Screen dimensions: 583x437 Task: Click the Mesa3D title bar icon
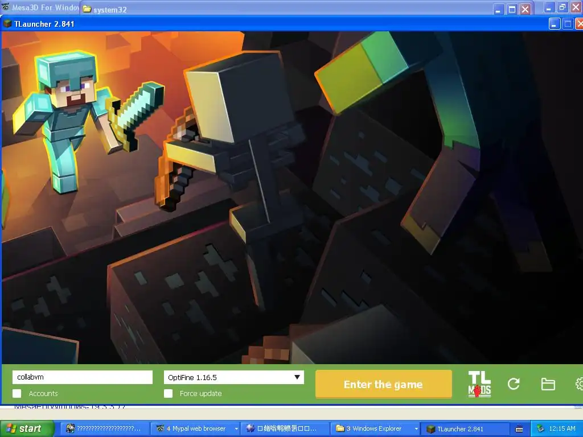pos(5,7)
